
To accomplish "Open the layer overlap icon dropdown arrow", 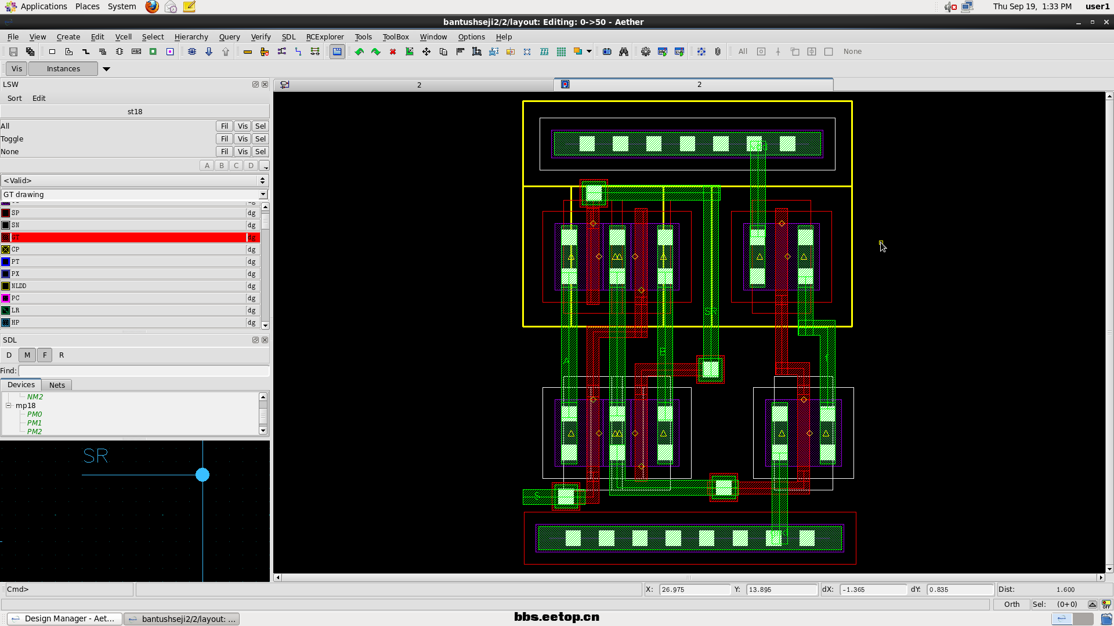I will click(589, 52).
